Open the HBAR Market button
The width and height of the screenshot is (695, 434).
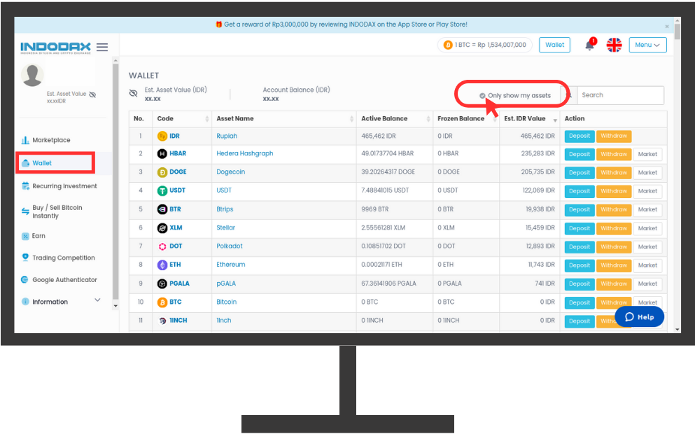(647, 154)
